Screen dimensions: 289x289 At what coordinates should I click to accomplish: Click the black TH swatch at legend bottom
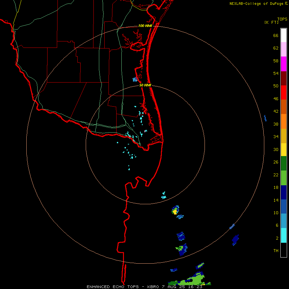coord(284,250)
